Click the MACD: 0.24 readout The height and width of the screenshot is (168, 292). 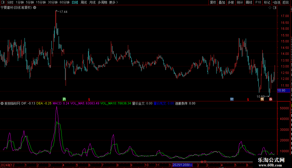point(61,103)
